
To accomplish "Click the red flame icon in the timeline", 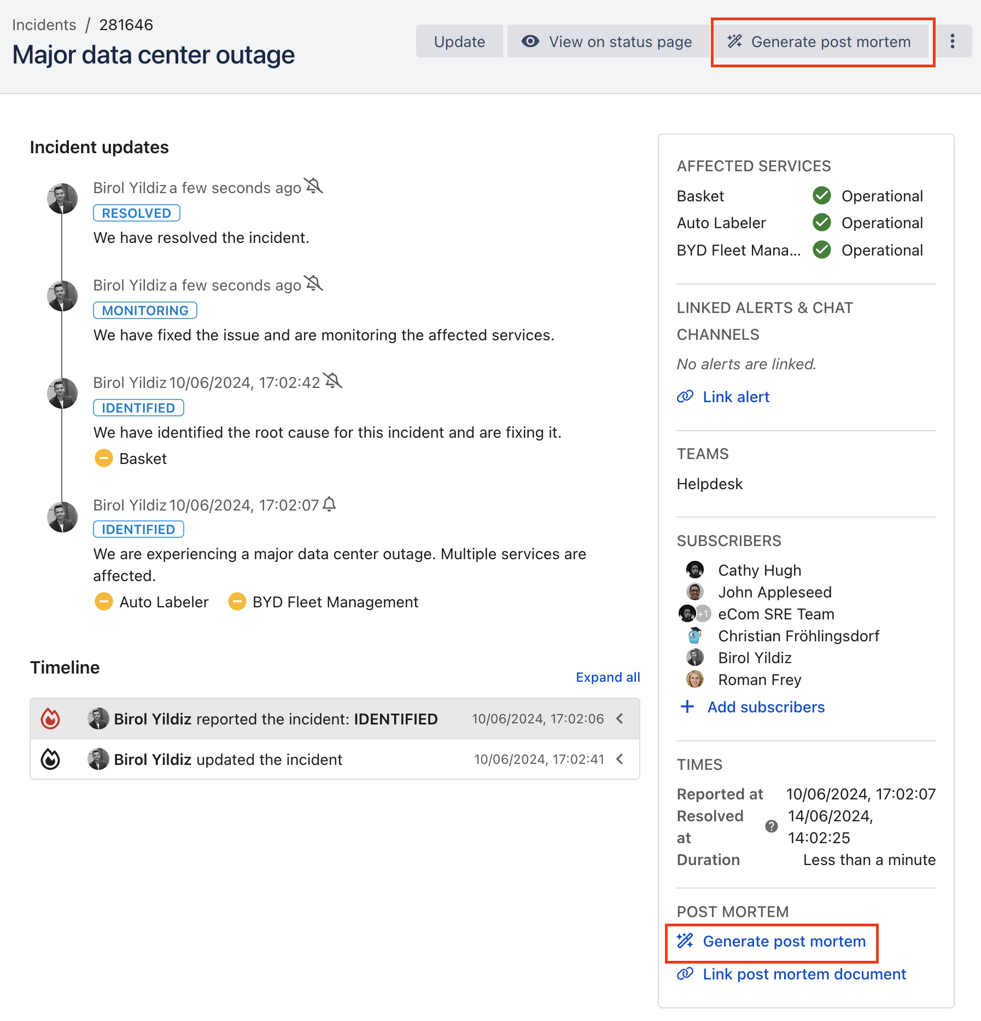I will click(50, 718).
